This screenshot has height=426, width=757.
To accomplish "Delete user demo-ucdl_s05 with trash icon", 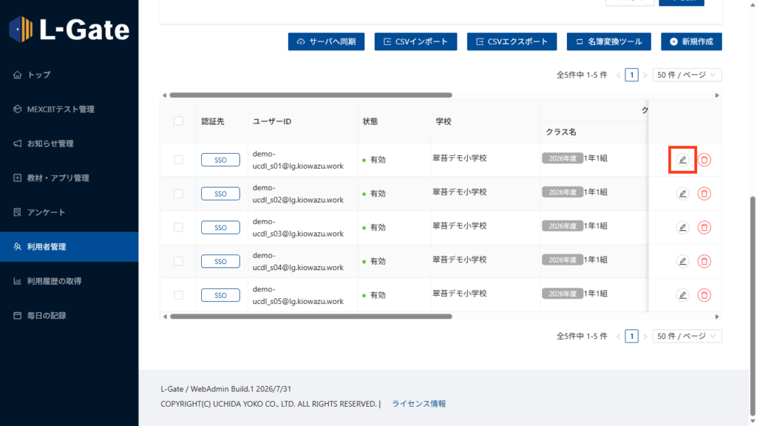I will 704,295.
